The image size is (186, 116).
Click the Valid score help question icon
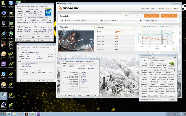point(133,27)
